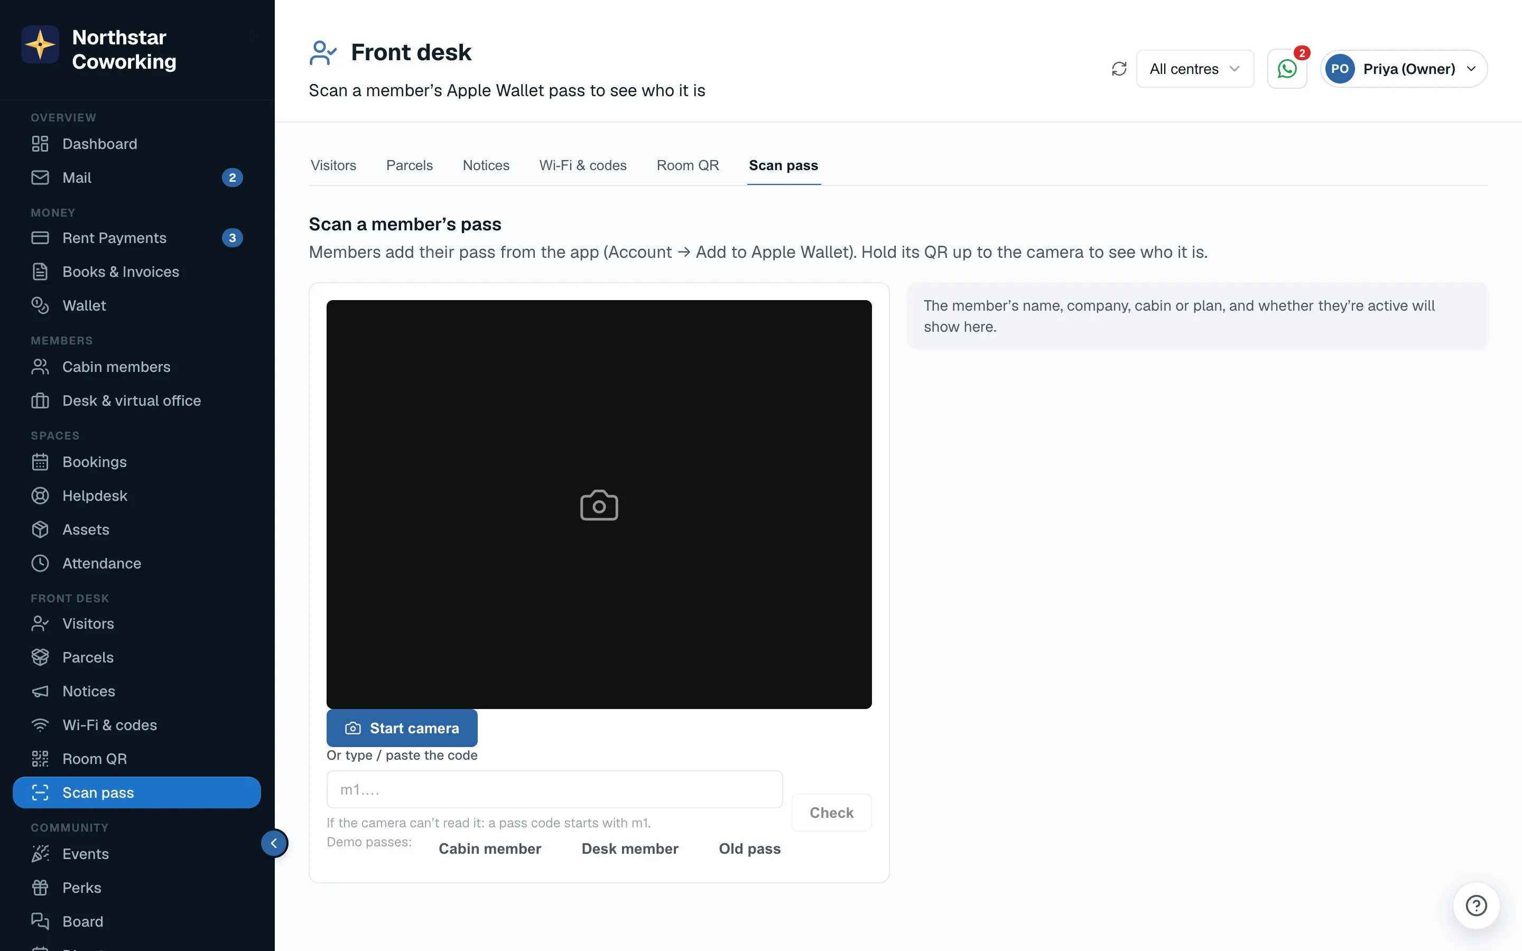Viewport: 1522px width, 951px height.
Task: Go to Cabin members in sidebar
Action: click(136, 367)
